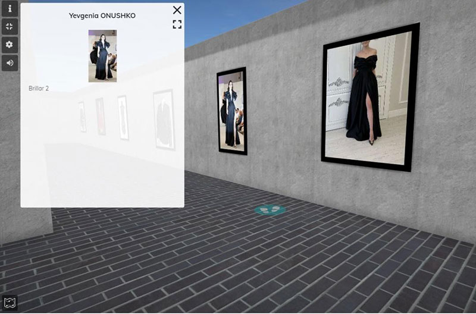Screen dimensions: 476x314
Task: Select the framed black off-shoulder gown photo
Action: [370, 97]
